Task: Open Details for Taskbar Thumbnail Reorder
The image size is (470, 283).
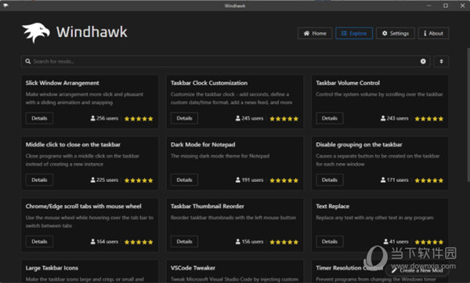Action: (x=184, y=241)
